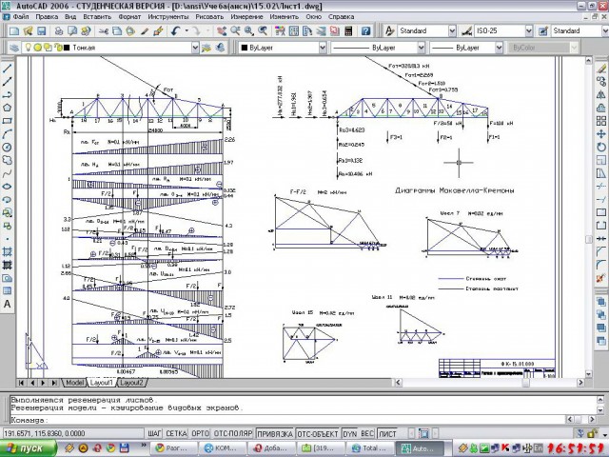Switch to the Layout2 tab
Image resolution: width=609 pixels, height=457 pixels.
coord(131,383)
